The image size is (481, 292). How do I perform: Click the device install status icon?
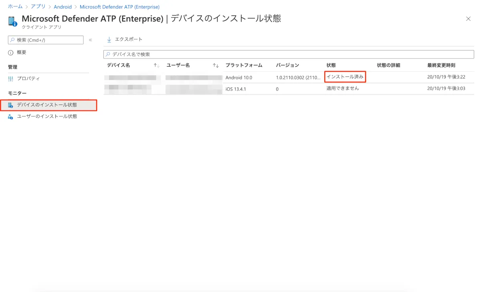click(x=11, y=105)
